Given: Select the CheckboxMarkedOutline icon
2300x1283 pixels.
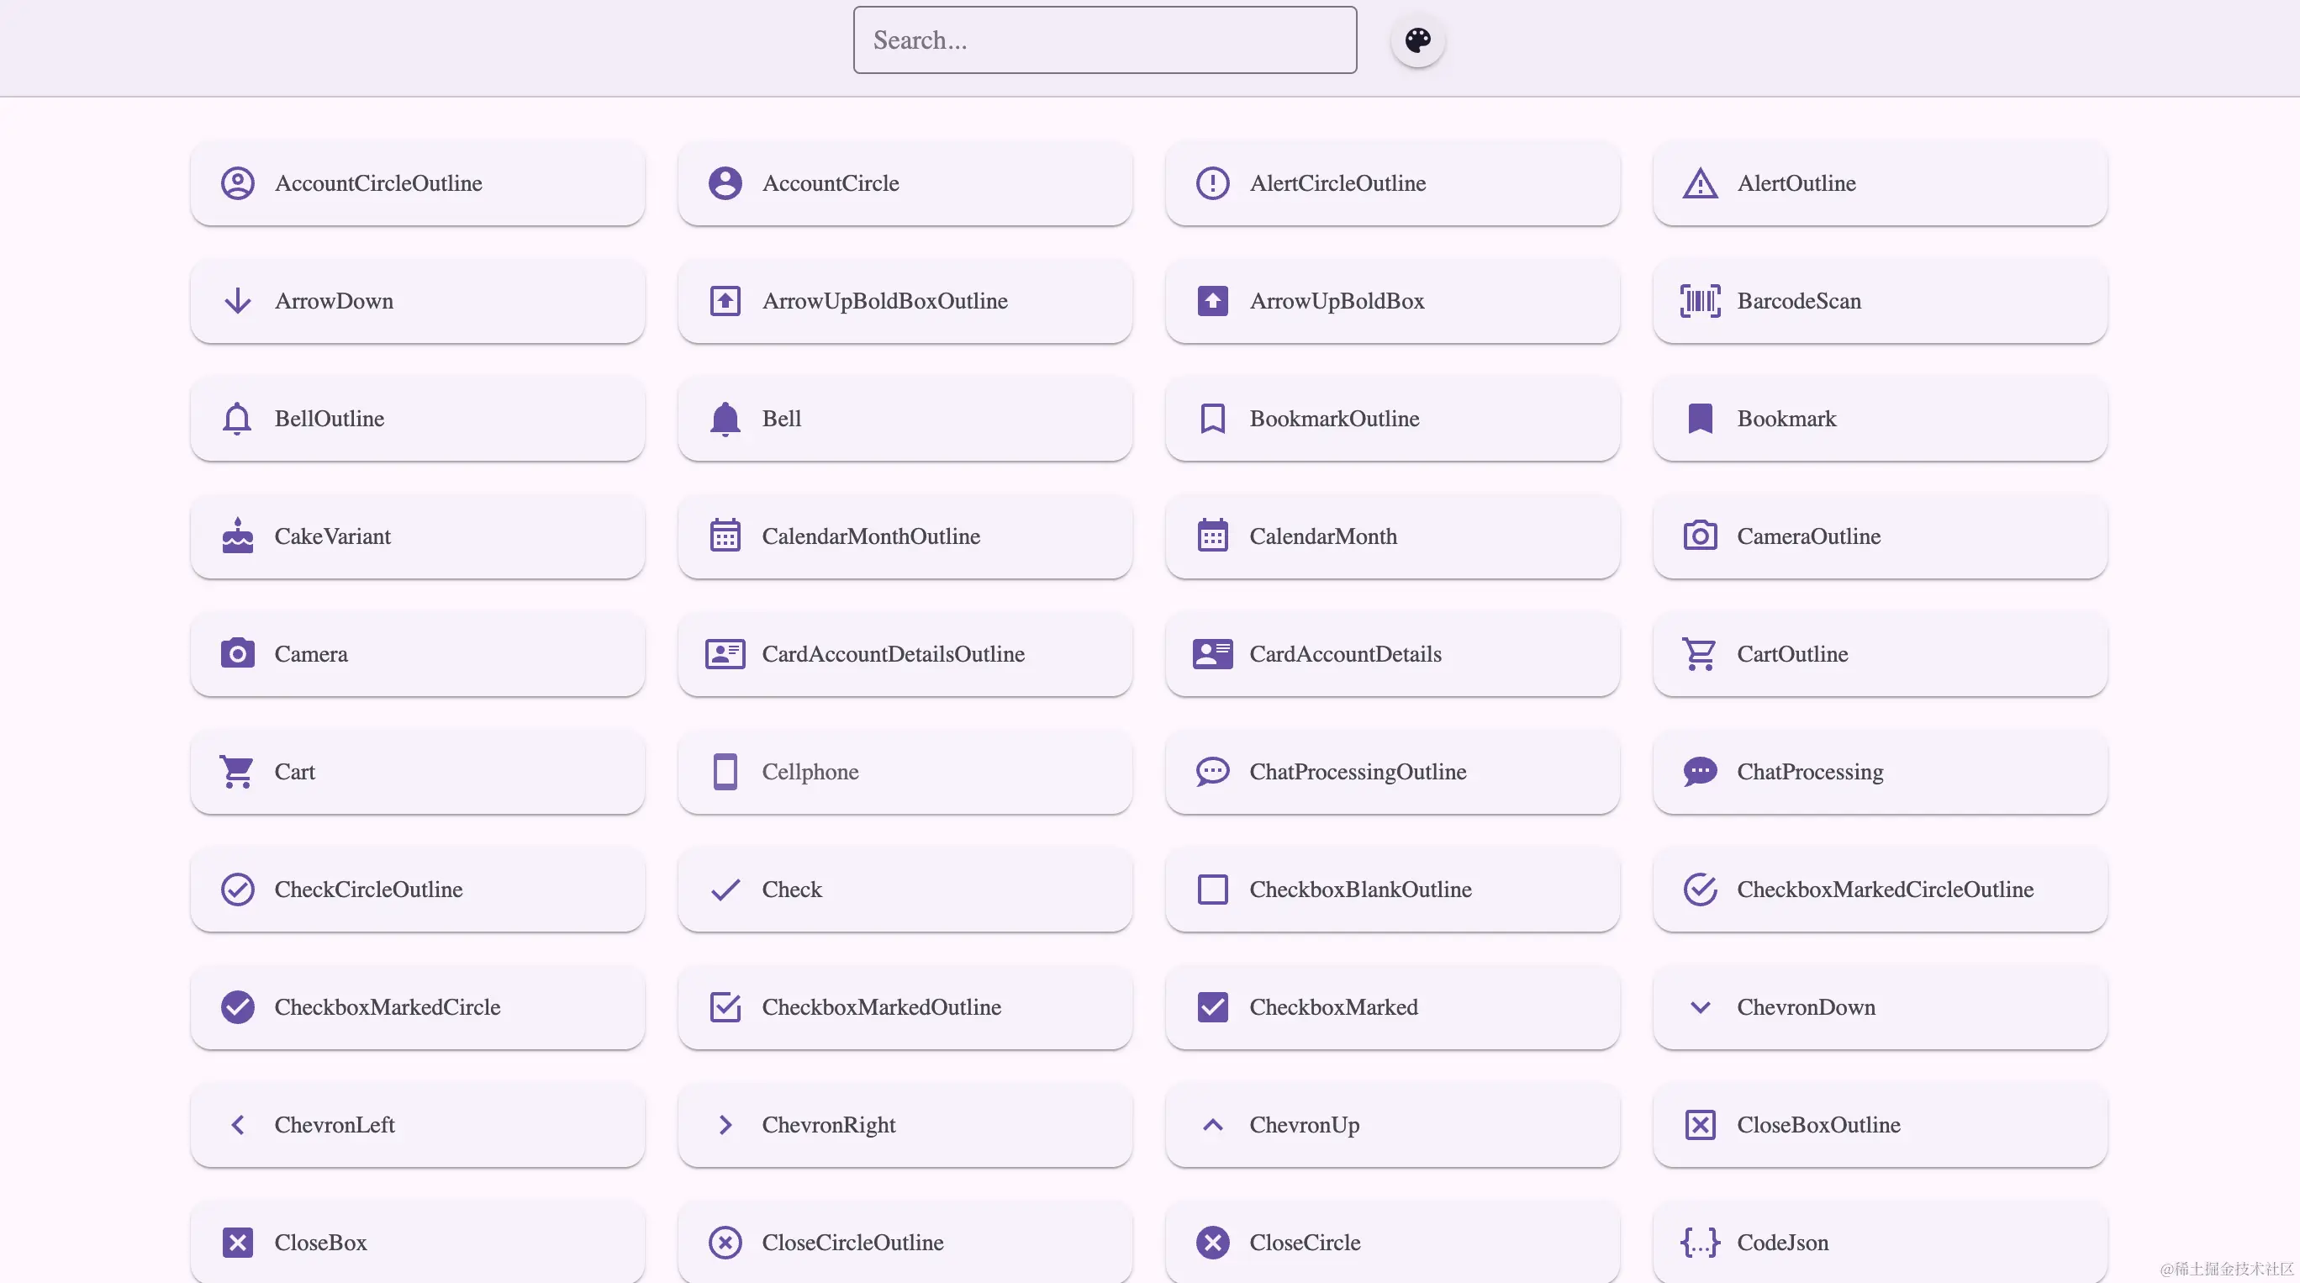Looking at the screenshot, I should tap(724, 1007).
